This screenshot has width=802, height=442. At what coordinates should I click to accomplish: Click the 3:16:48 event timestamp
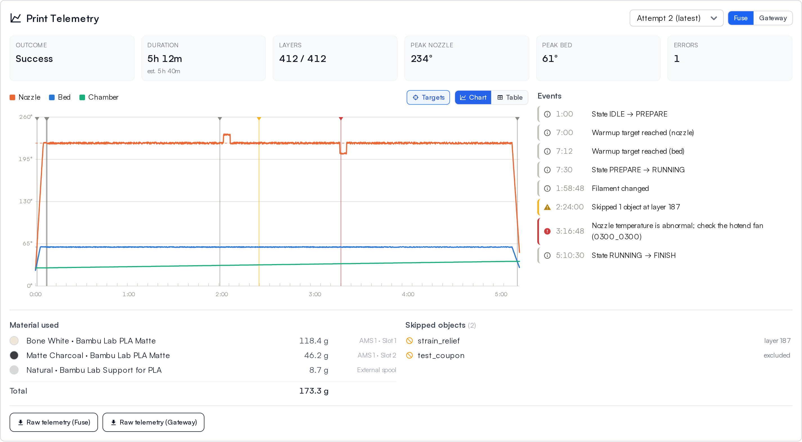pyautogui.click(x=570, y=231)
